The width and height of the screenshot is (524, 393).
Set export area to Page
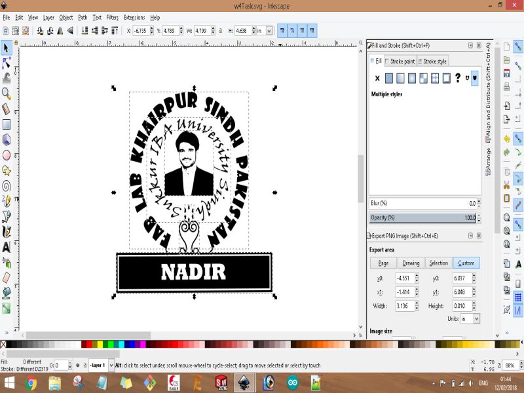pyautogui.click(x=383, y=263)
